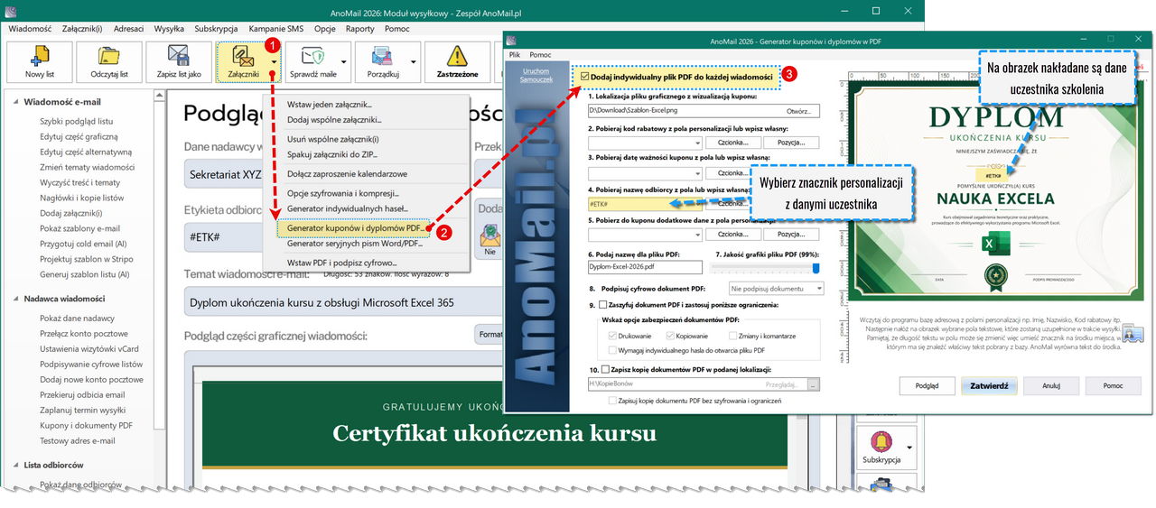Screen dimensions: 1156x508
Task: Click the Zastrzeżone warning triangle icon
Action: pos(456,56)
